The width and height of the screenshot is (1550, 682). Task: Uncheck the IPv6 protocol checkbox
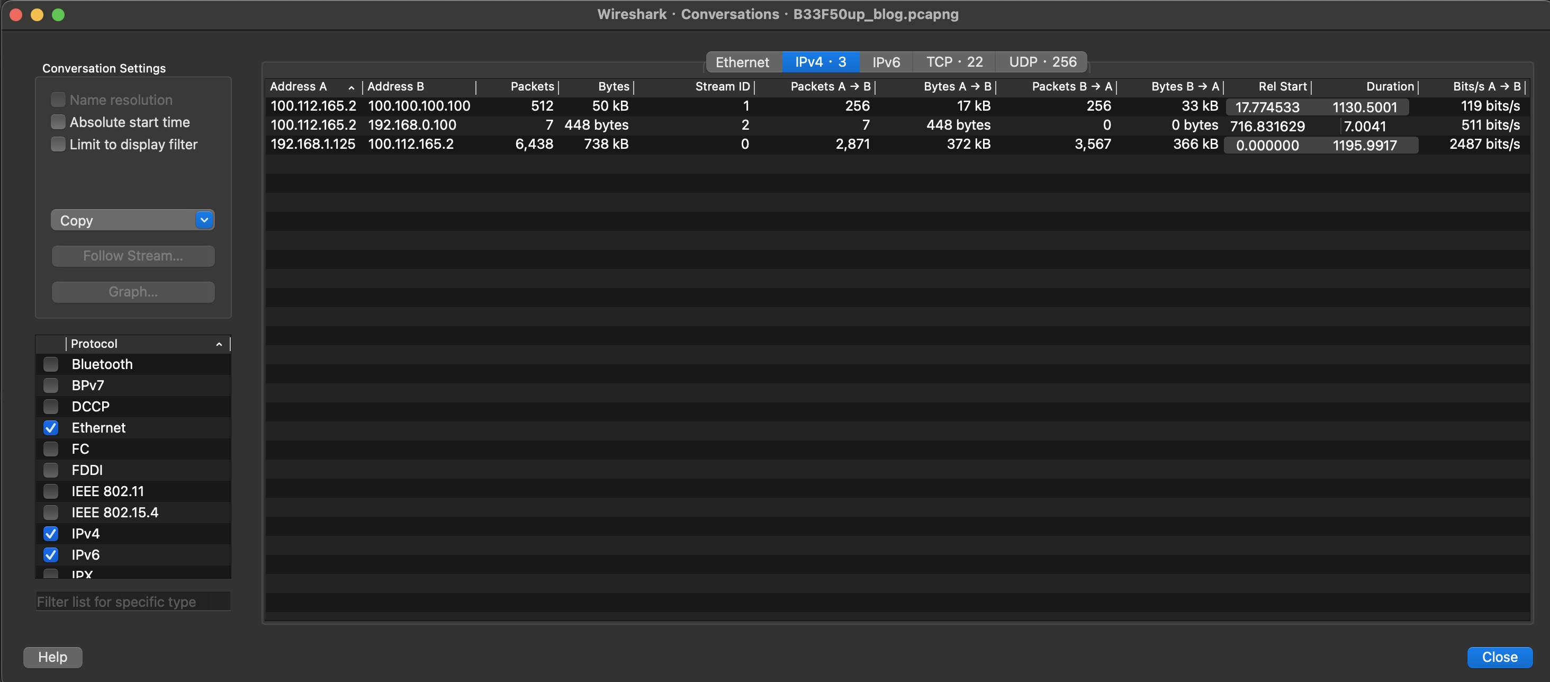point(51,555)
